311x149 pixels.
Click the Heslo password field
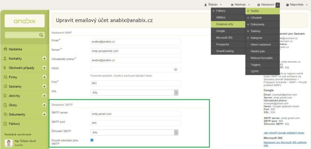(136, 70)
